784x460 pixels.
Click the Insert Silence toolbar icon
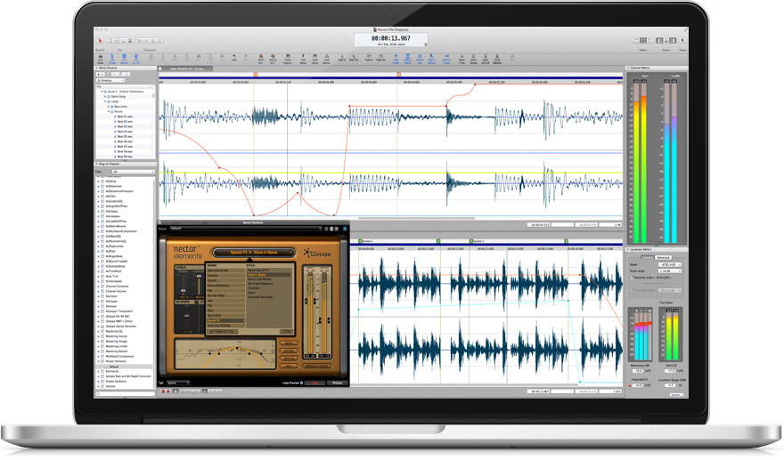(x=326, y=59)
